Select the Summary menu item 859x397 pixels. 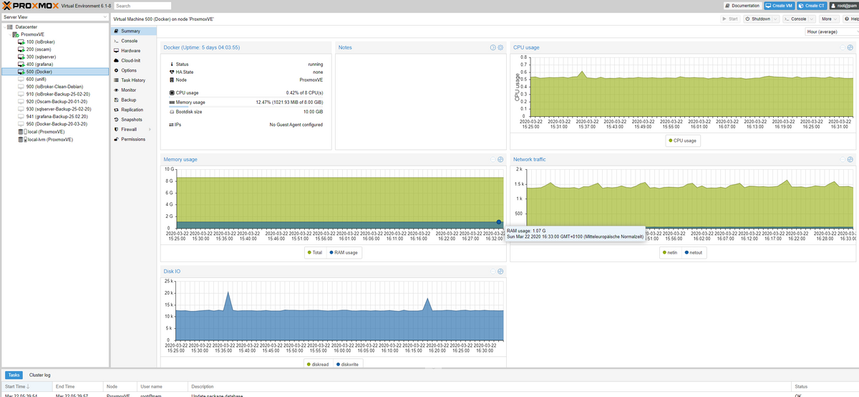pyautogui.click(x=134, y=31)
